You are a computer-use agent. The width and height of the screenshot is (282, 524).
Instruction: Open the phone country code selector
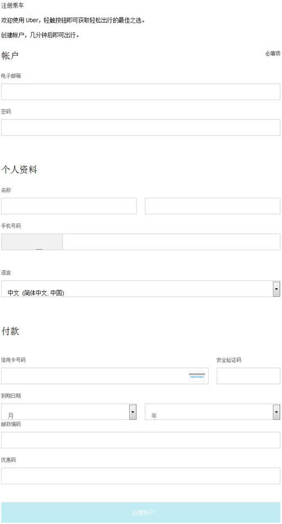point(32,242)
